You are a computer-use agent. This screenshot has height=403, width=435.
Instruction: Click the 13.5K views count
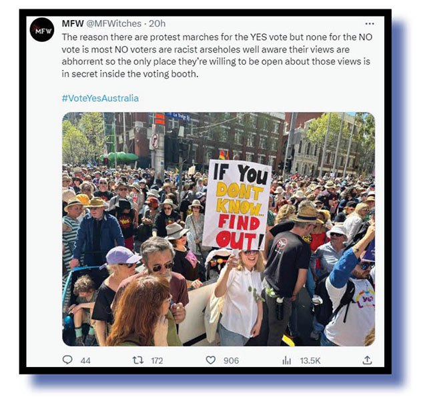click(310, 360)
